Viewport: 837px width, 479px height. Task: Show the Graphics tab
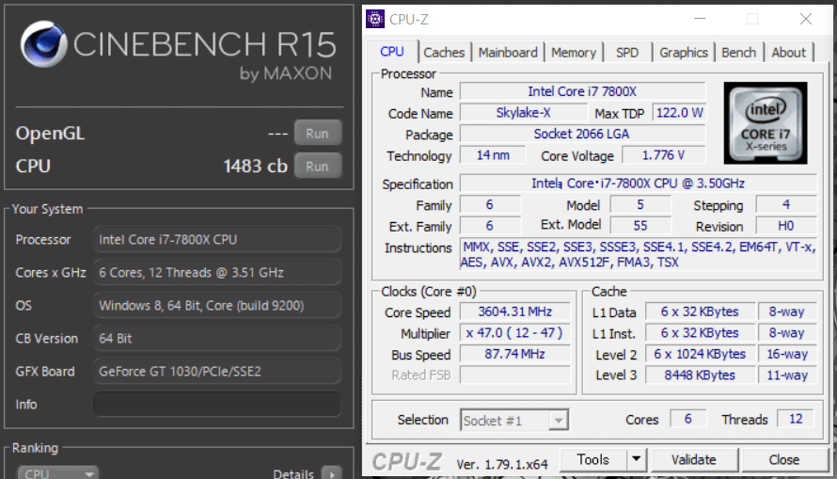click(x=684, y=53)
